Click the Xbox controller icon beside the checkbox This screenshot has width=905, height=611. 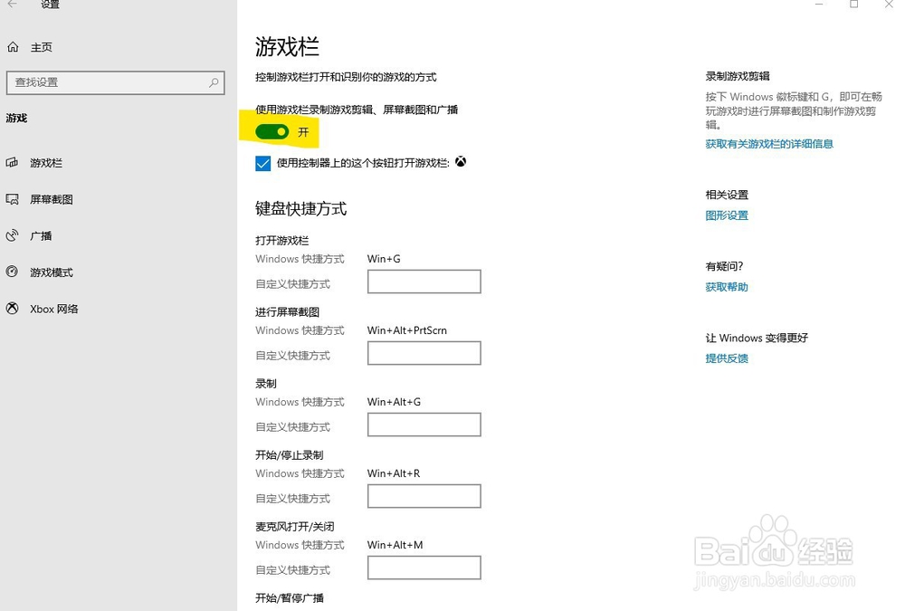[461, 162]
